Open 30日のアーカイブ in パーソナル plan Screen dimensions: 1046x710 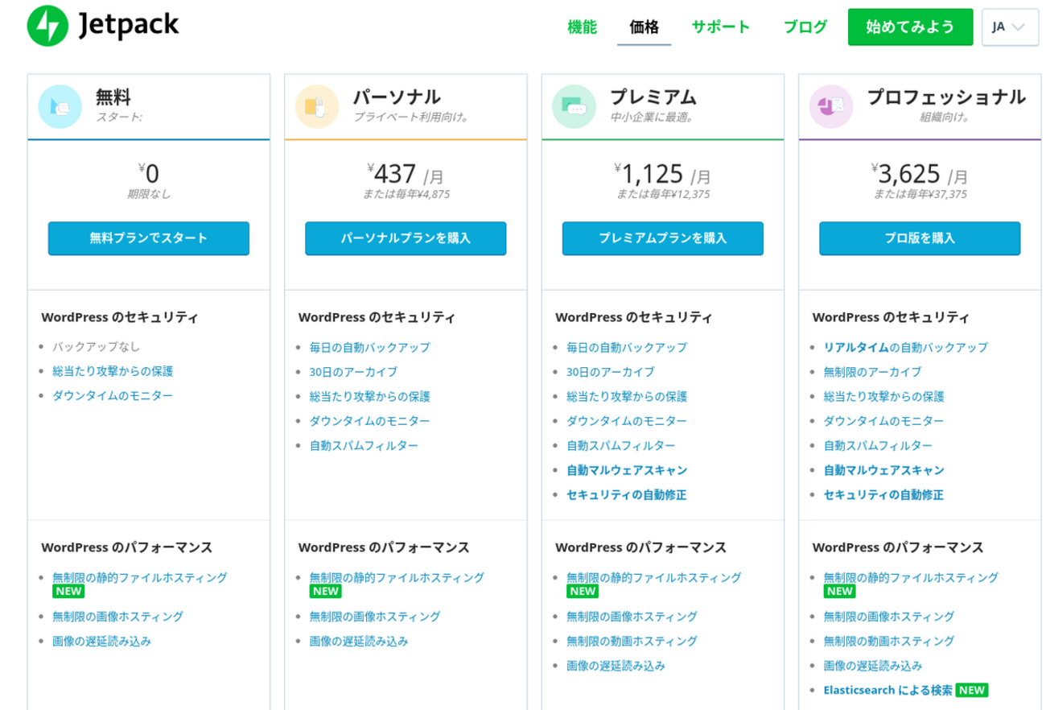click(353, 372)
